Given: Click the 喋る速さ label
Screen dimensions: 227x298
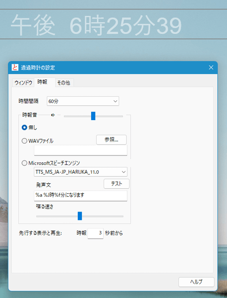Looking at the screenshot, I should pyautogui.click(x=45, y=207).
